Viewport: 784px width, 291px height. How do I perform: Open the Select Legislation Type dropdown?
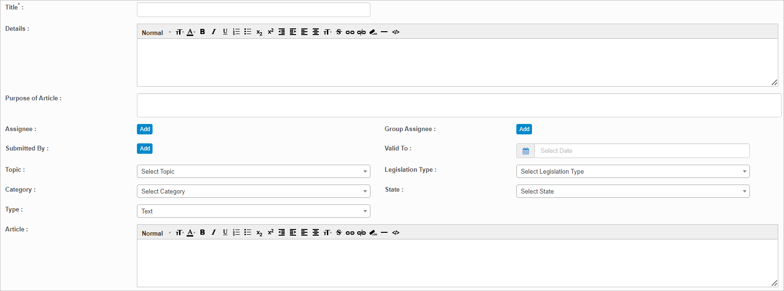[x=632, y=171]
